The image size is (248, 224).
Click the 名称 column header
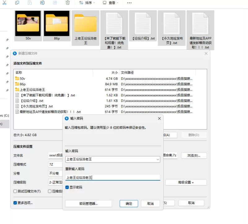(19, 72)
